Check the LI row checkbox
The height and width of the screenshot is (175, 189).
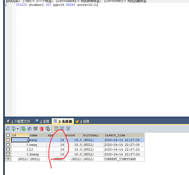(x=8, y=150)
